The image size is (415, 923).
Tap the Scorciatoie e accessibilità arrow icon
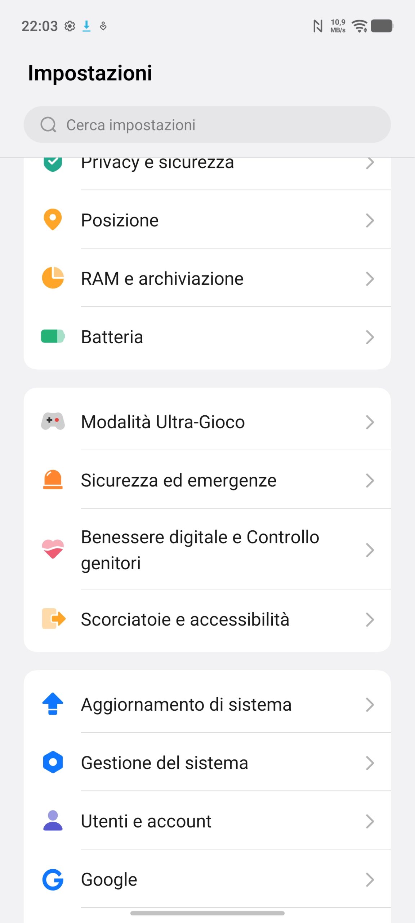tap(53, 619)
